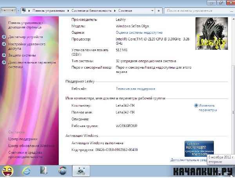Launch Internet Explorer from the taskbar
This screenshot has width=235, height=178.
(x=26, y=171)
